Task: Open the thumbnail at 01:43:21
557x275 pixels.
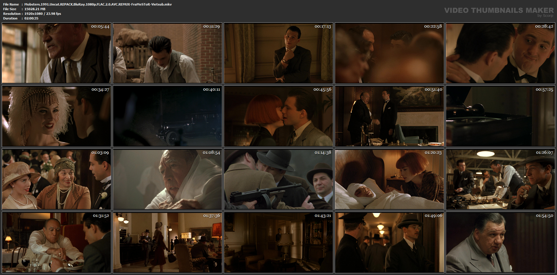Action: 278,242
